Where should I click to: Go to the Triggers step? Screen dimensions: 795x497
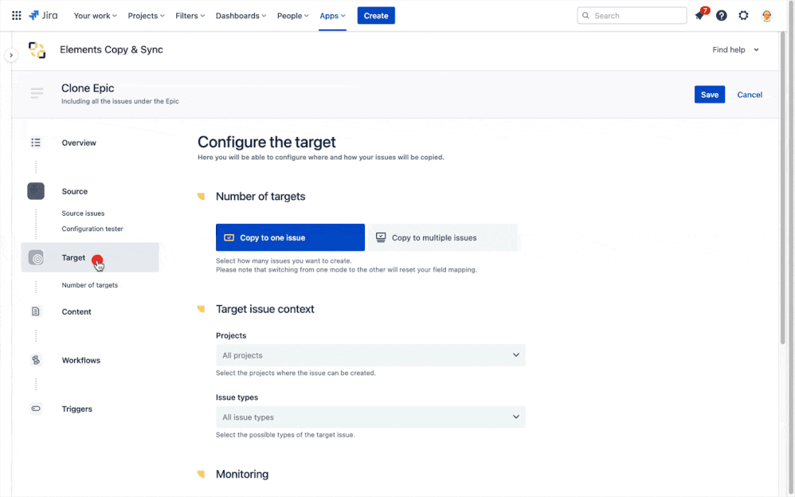[x=77, y=409]
